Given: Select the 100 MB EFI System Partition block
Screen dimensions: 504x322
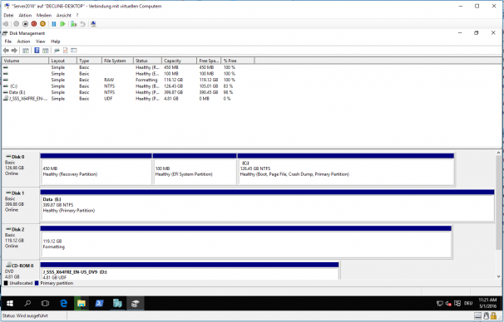Looking at the screenshot, I should coord(195,169).
